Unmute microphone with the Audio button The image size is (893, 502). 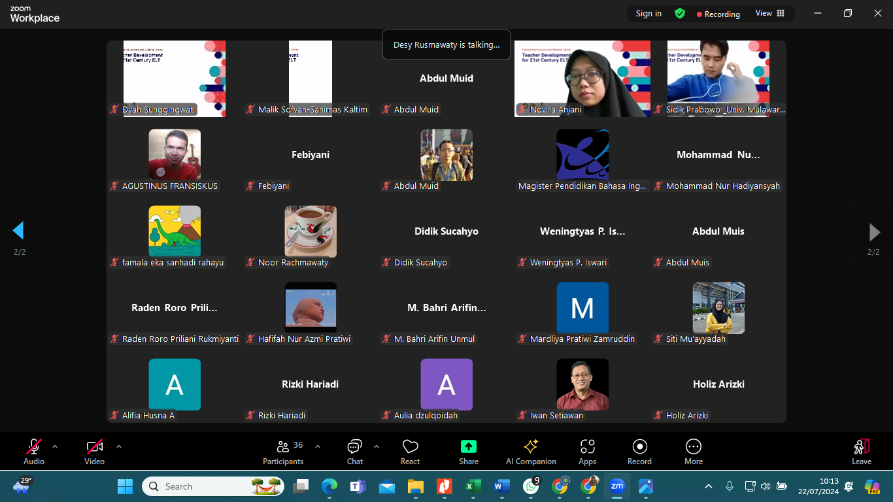(x=34, y=452)
